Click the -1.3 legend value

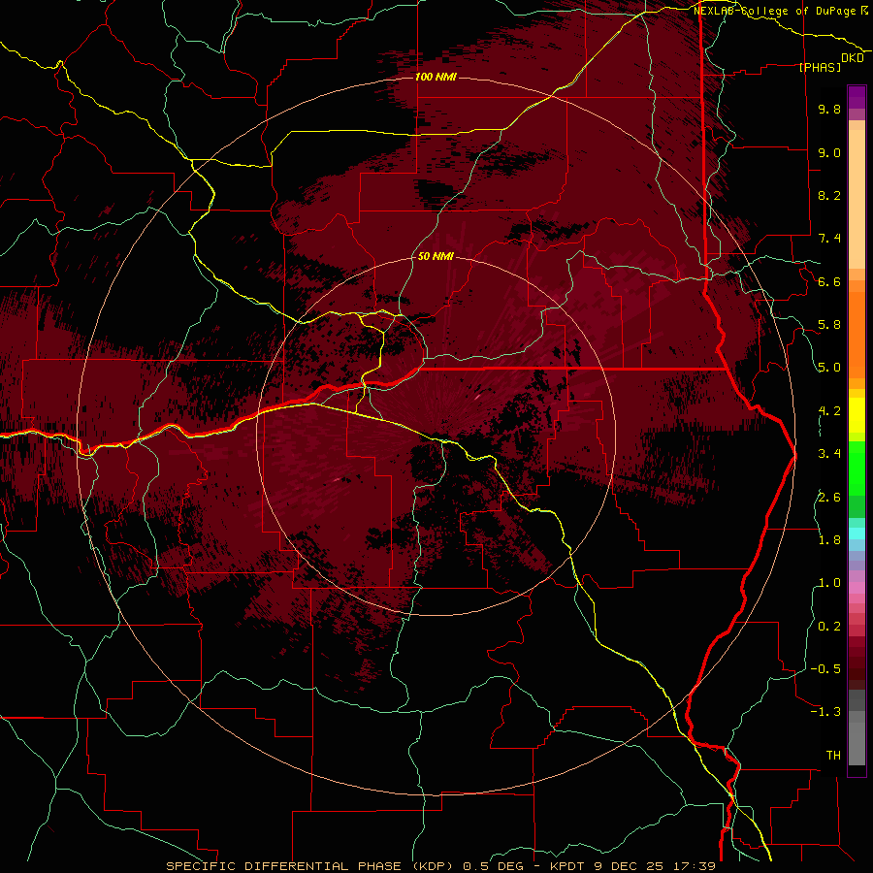(825, 712)
